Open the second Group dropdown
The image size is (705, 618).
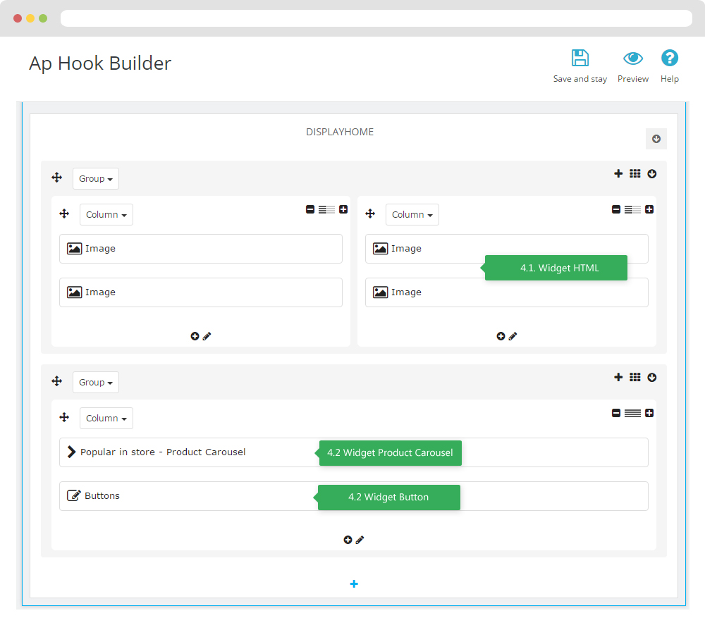(96, 382)
